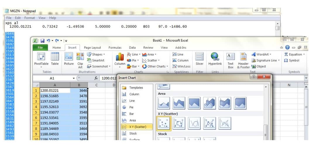The height and width of the screenshot is (155, 311).
Task: Open the Screenshot dropdown in the ribbon
Action: [99, 66]
